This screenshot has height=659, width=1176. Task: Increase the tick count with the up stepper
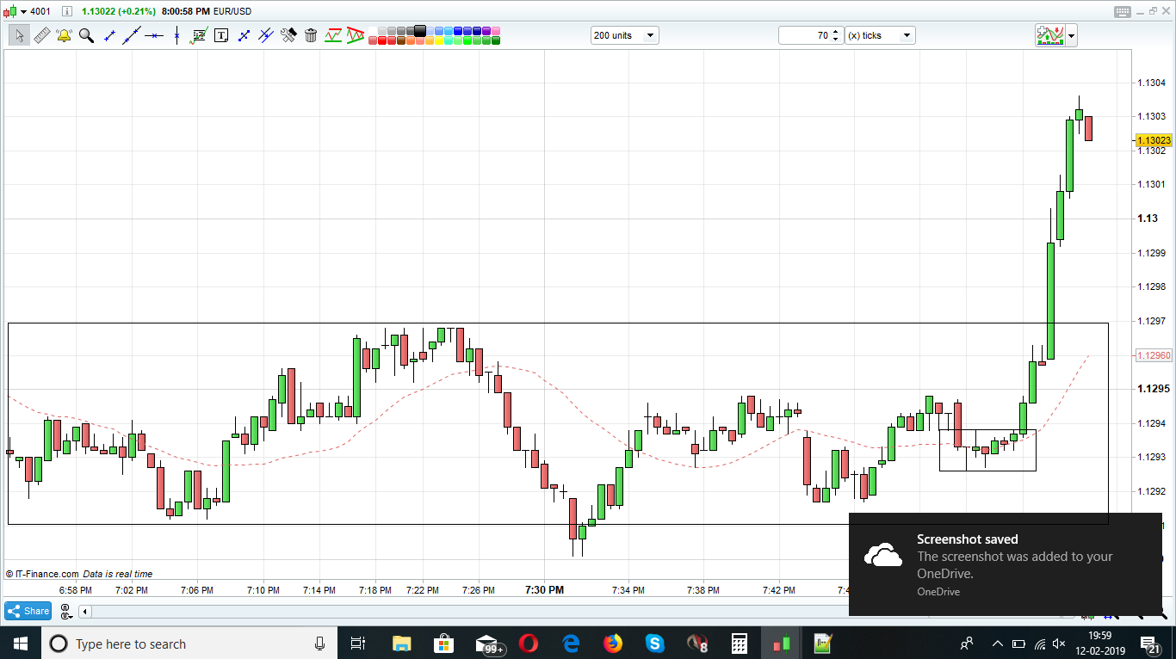click(x=835, y=31)
